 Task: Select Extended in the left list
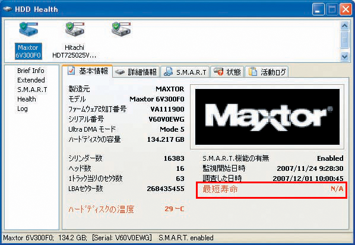pyautogui.click(x=31, y=80)
